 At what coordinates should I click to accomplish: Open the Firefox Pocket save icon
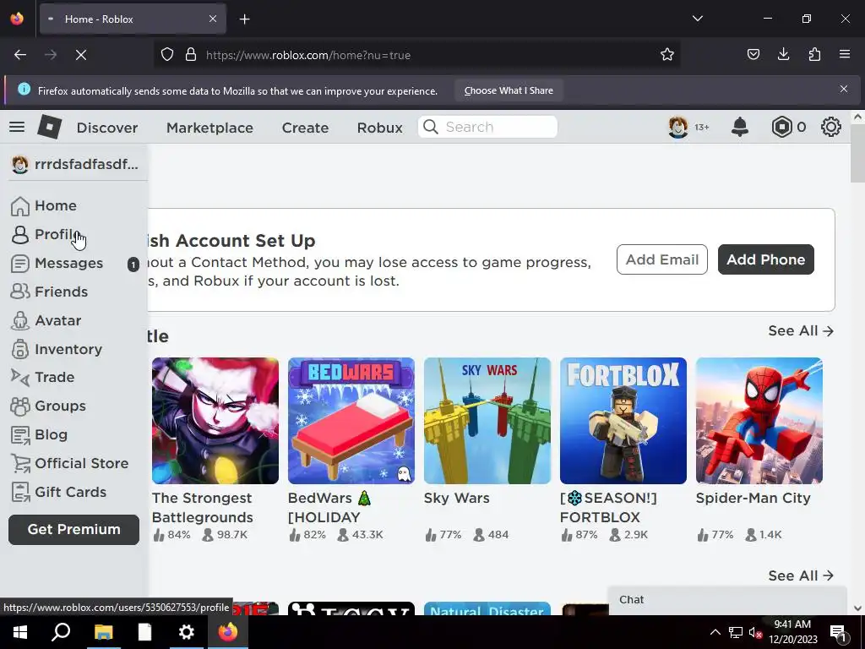(x=753, y=54)
